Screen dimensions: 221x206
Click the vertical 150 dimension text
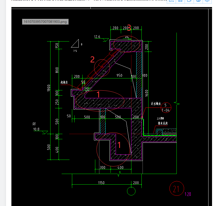(x=57, y=46)
